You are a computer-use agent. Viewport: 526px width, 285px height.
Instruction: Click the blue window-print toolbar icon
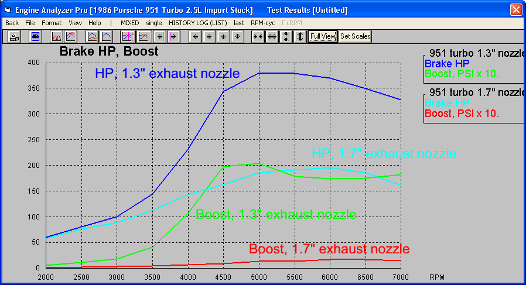pyautogui.click(x=35, y=36)
